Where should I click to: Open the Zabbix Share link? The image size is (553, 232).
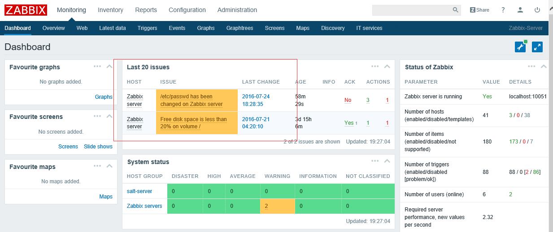point(479,10)
